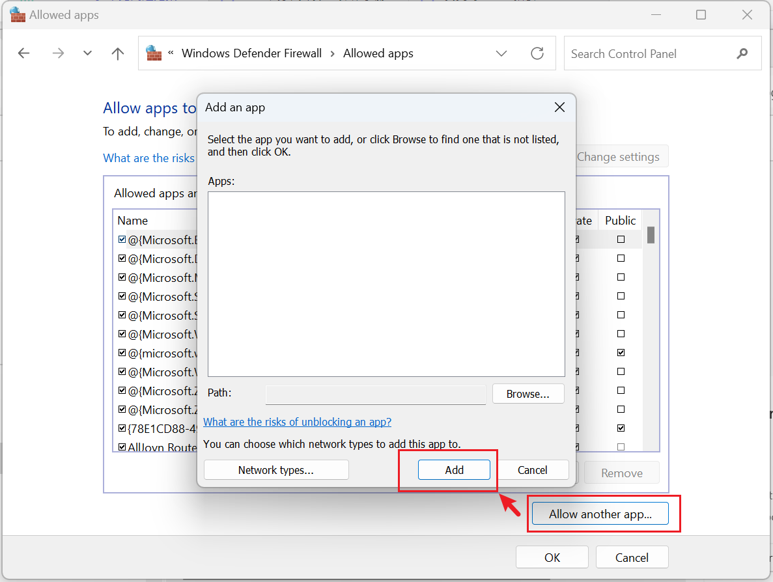Open the recent locations chevron
The image size is (773, 582).
[x=87, y=53]
